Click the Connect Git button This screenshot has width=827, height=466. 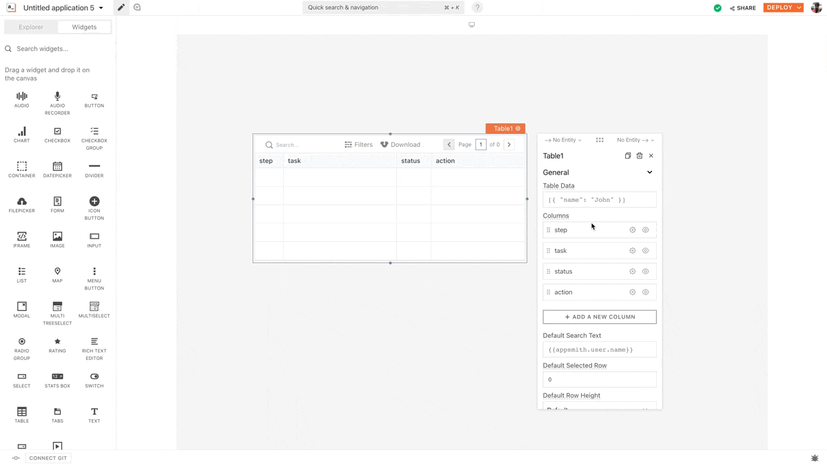point(48,458)
